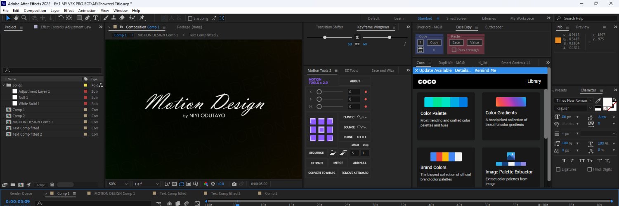Select the Zoom magnifier tool
619x206 pixels.
pyautogui.click(x=24, y=18)
